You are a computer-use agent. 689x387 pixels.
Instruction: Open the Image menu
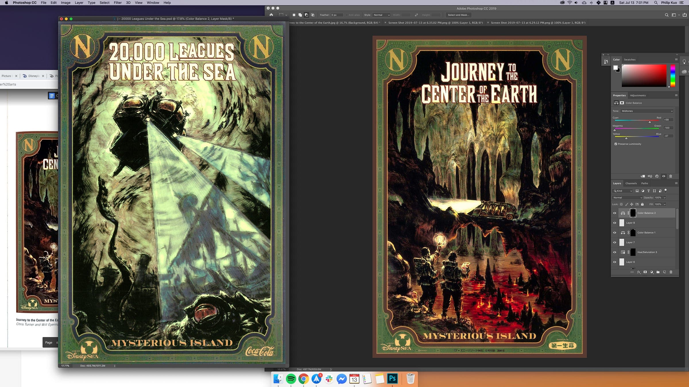[x=65, y=3]
